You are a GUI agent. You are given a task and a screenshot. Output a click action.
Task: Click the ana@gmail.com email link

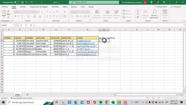[x=84, y=41]
